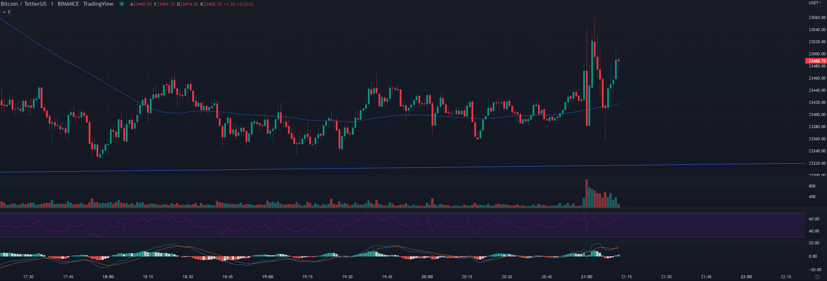Image resolution: width=827 pixels, height=281 pixels.
Task: Click the green market status dot
Action: coord(122,4)
